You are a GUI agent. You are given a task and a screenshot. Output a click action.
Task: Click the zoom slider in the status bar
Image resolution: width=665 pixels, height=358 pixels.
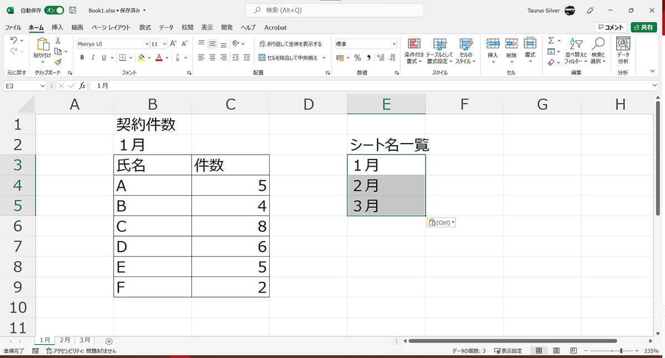pos(621,351)
